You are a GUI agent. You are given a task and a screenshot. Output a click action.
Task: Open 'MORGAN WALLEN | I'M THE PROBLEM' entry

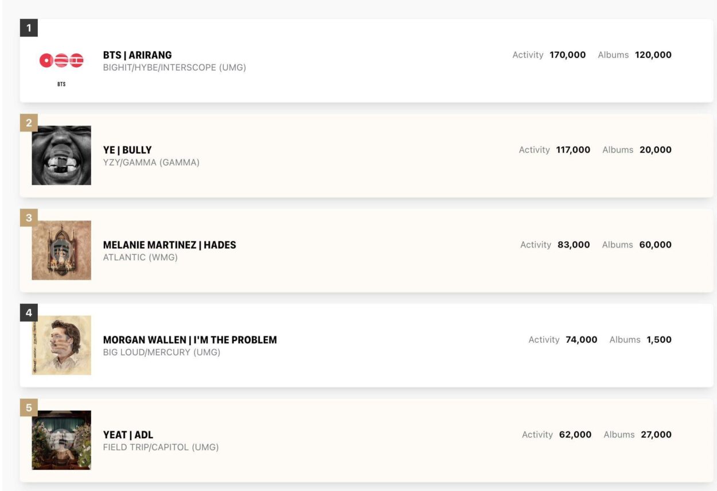[x=190, y=339]
